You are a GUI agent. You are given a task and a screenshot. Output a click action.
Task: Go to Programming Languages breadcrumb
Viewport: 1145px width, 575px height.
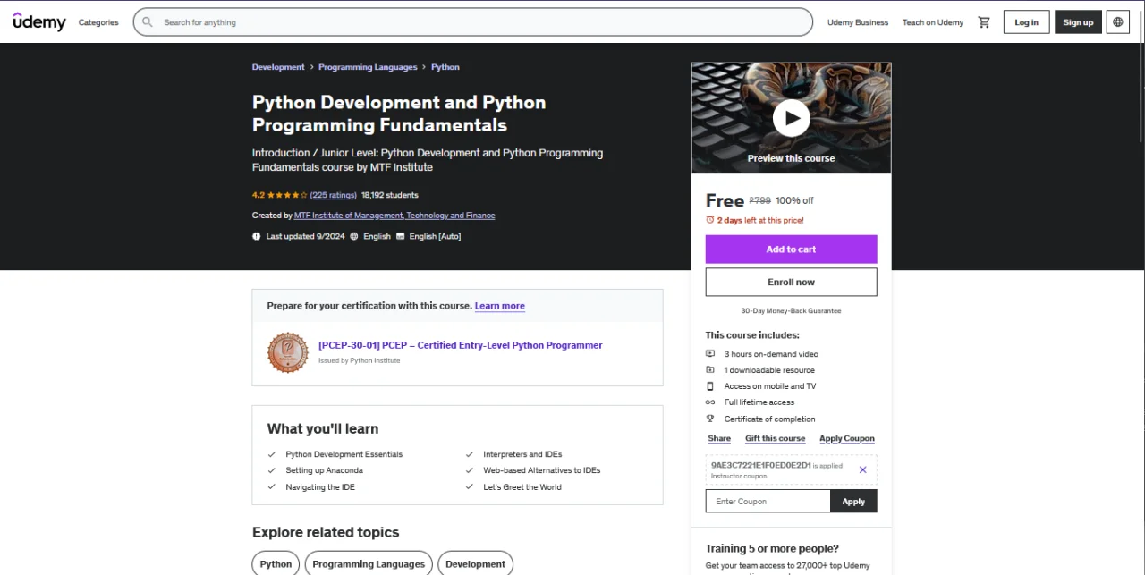(368, 67)
